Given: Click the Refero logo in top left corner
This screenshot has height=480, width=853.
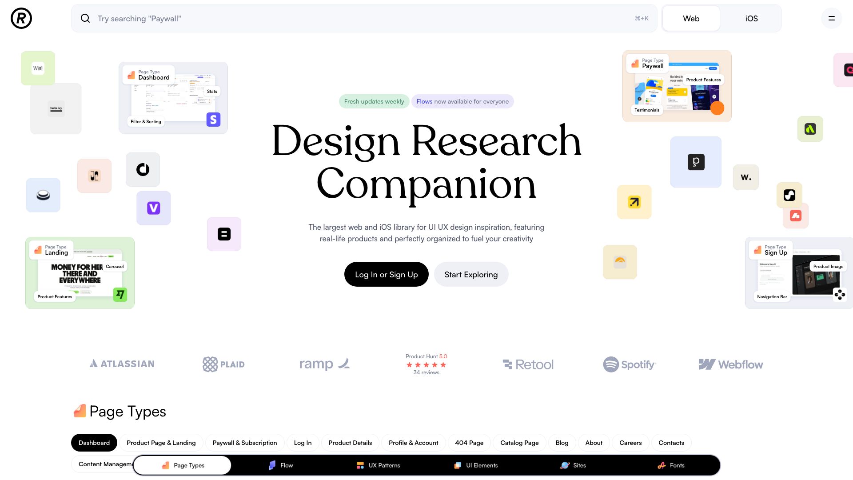Looking at the screenshot, I should point(20,18).
